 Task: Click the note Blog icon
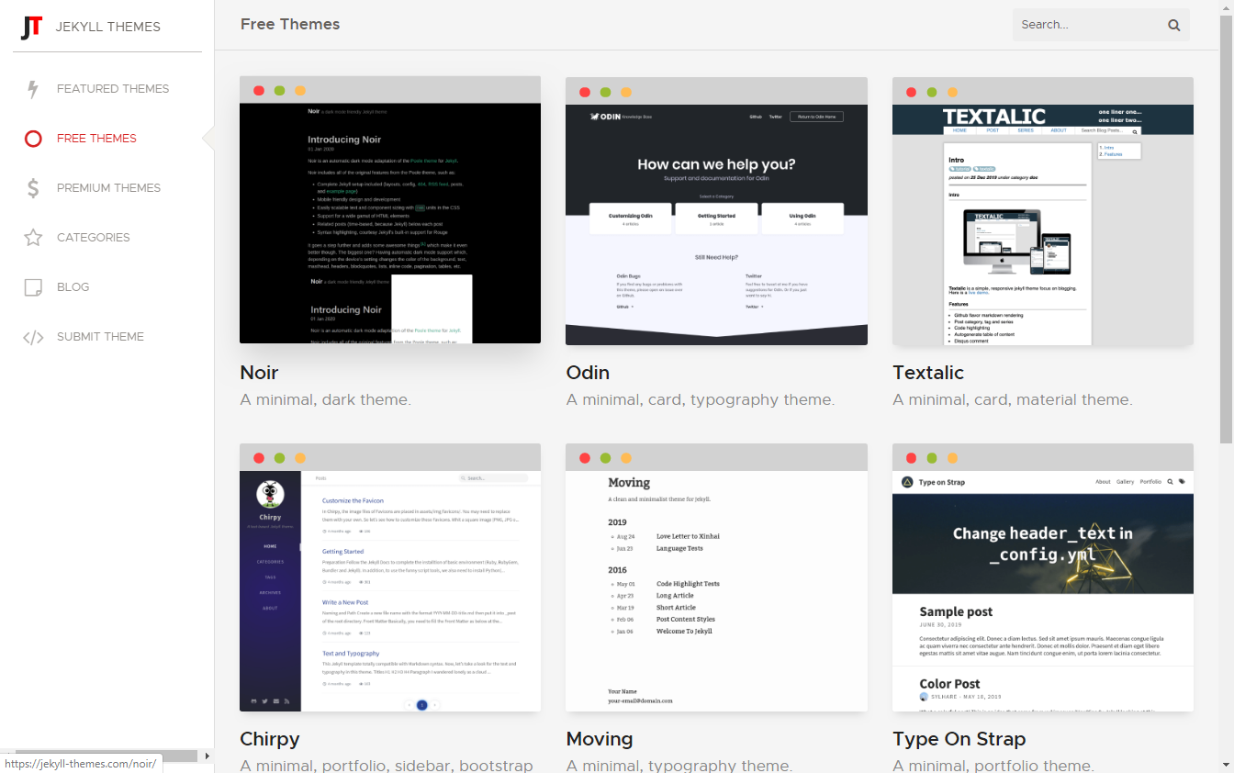tap(33, 287)
